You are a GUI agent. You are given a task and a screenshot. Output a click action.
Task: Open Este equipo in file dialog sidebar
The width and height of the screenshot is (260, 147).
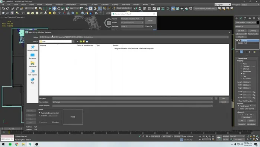point(32,73)
